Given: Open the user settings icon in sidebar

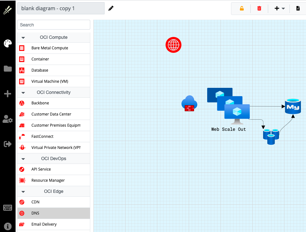Looking at the screenshot, I should tap(8, 119).
